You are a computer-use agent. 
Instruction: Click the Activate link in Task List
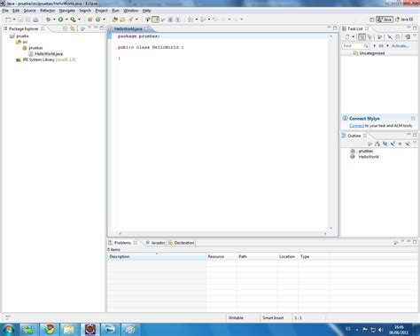(400, 46)
